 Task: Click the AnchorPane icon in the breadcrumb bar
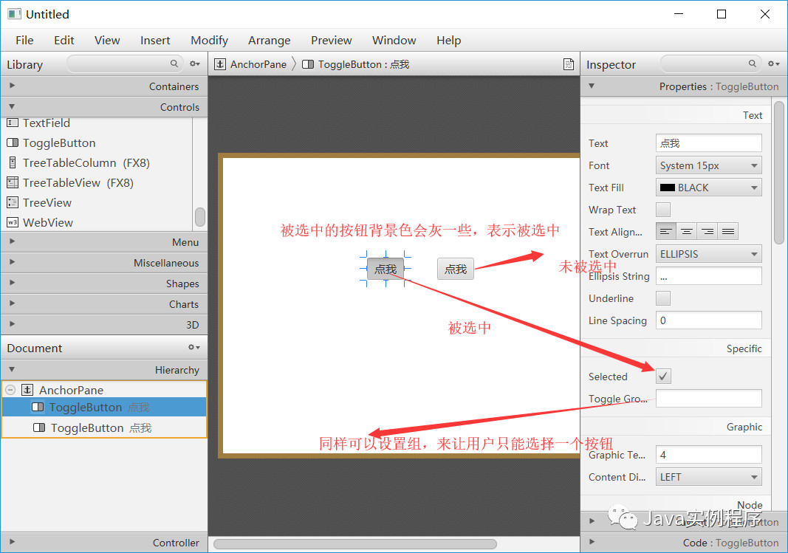coord(221,64)
